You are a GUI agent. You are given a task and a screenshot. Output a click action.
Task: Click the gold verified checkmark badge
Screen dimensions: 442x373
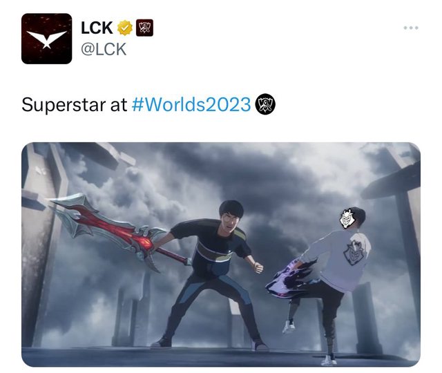pyautogui.click(x=125, y=28)
